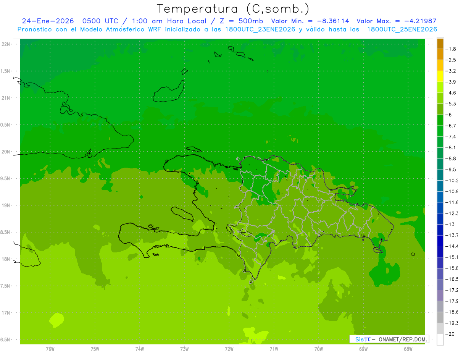Click the "73W" longitude axis label
The image size is (458, 354).
[184, 349]
